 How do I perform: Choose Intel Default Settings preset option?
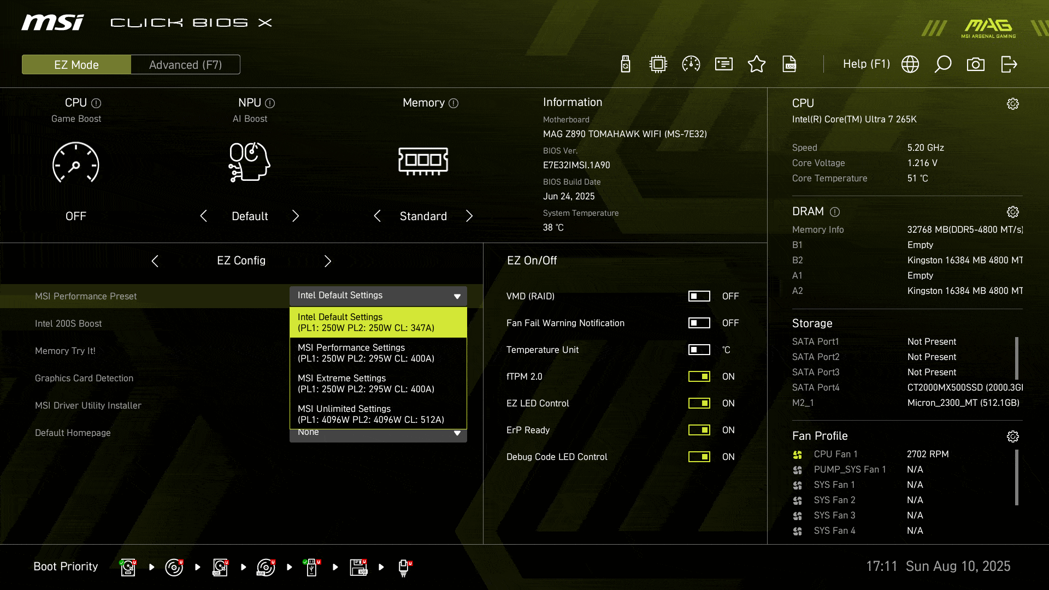point(378,322)
